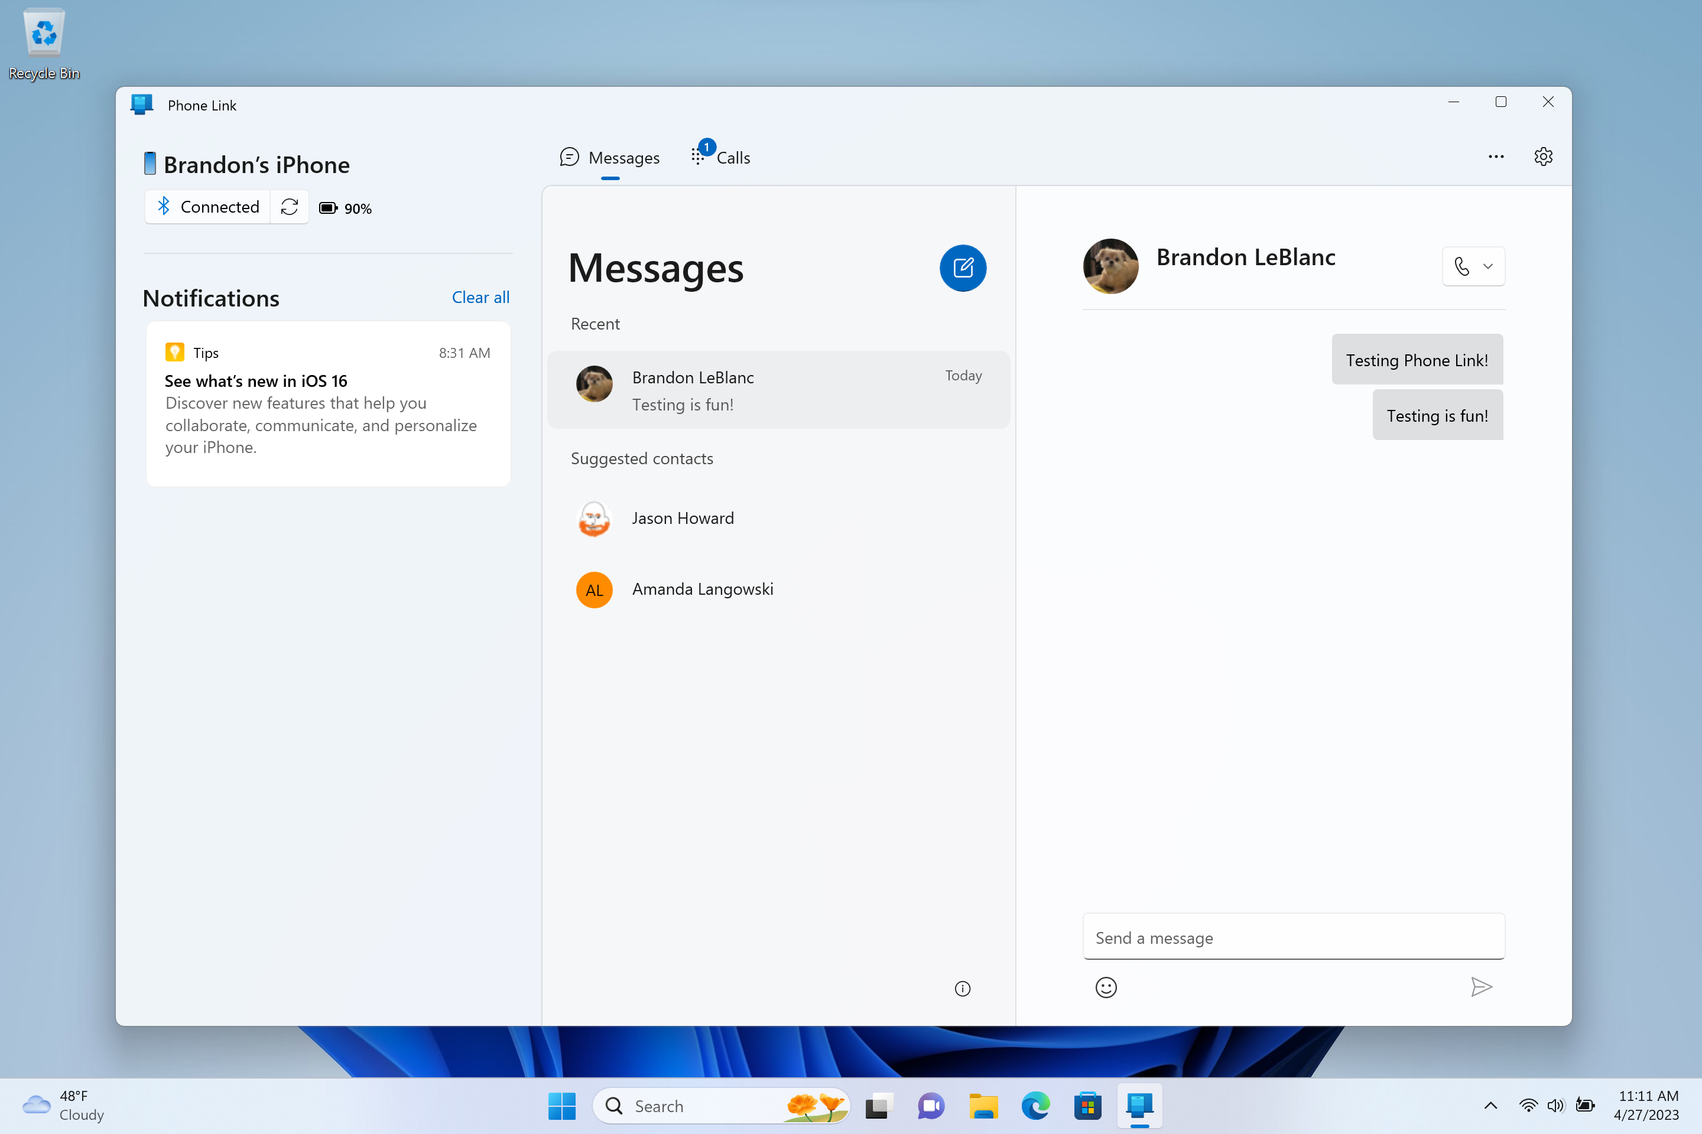Viewport: 1702px width, 1134px height.
Task: Open Phone Link settings gear
Action: click(1544, 156)
